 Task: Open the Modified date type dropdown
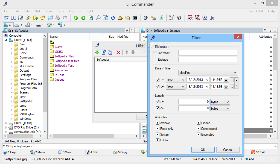point(208,73)
